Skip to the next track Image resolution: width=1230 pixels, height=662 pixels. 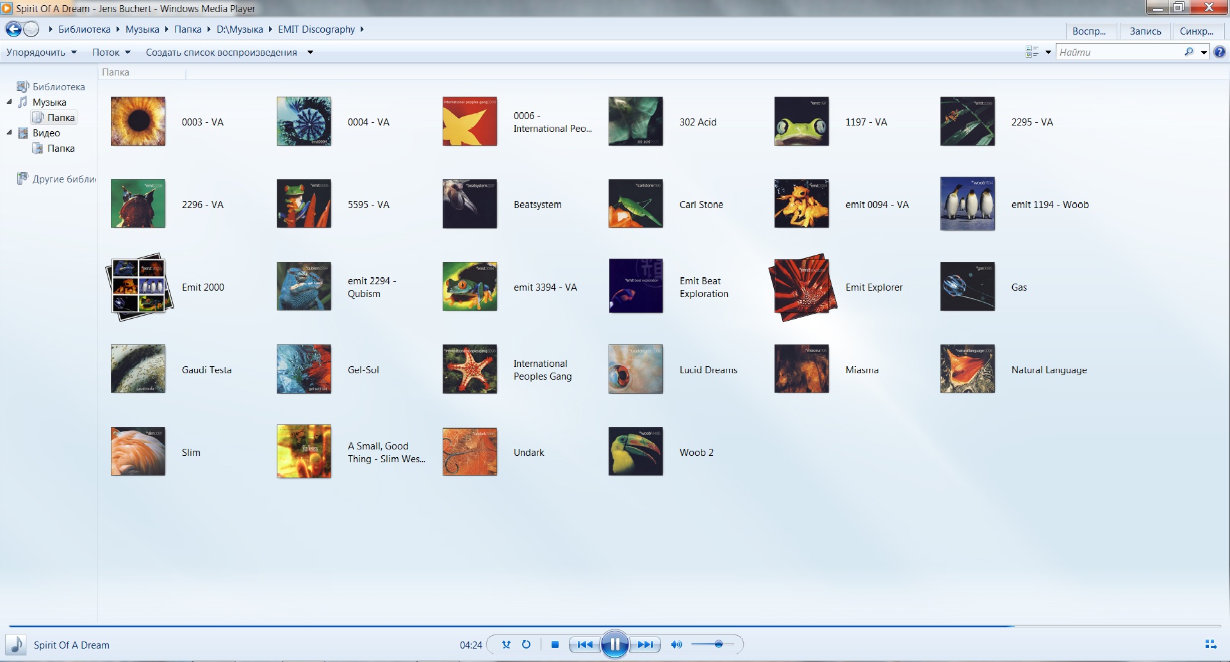click(644, 645)
